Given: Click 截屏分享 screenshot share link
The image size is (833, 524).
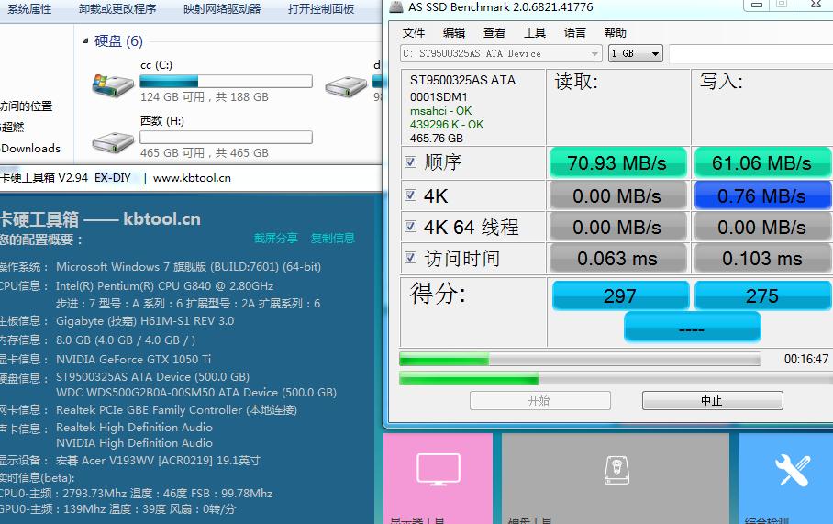Looking at the screenshot, I should click(276, 238).
